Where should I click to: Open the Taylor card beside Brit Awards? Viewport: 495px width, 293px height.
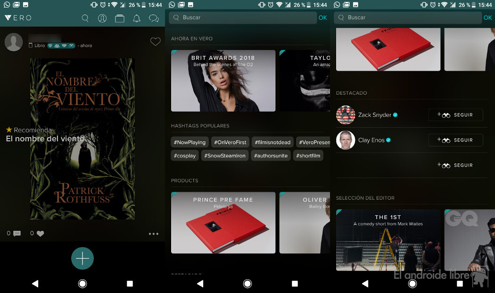click(305, 81)
